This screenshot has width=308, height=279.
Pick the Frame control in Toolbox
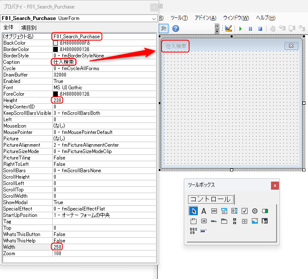[x=194, y=221]
